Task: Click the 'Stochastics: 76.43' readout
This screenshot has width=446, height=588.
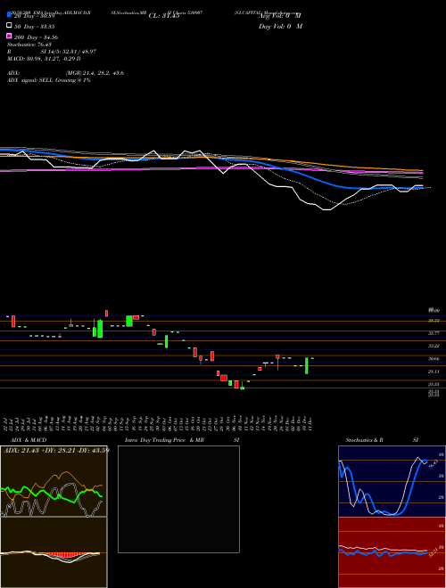Action: coord(29,45)
